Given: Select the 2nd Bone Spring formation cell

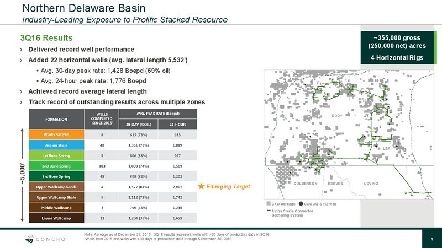Looking at the screenshot, I should point(56,166).
